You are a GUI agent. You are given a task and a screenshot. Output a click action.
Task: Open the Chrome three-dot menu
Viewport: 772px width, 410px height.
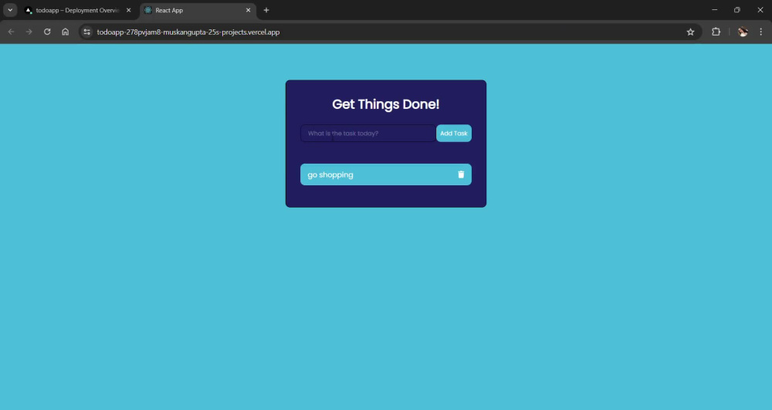(760, 32)
